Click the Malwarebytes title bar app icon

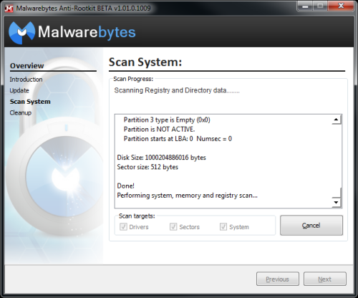(9, 8)
